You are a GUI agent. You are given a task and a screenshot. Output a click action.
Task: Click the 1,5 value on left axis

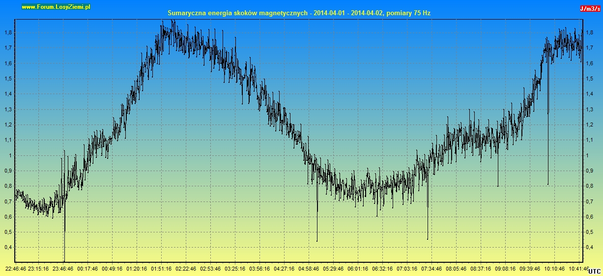tap(8, 78)
